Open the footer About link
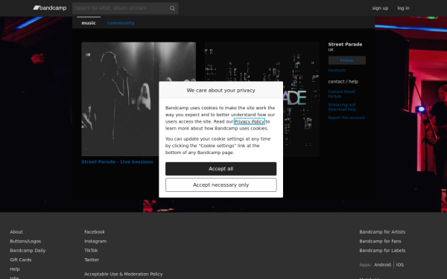The height and width of the screenshot is (279, 447). tap(16, 231)
